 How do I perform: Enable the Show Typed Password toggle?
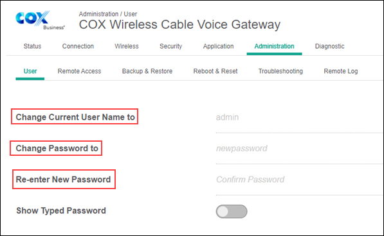coord(232,211)
